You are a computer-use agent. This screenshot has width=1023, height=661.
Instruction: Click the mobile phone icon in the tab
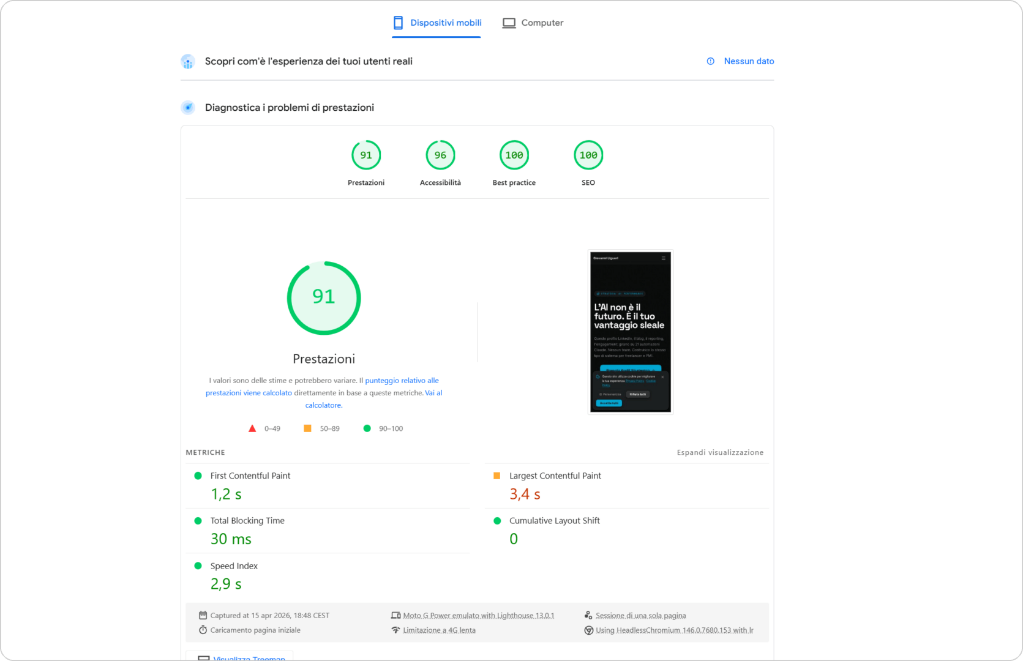coord(398,23)
